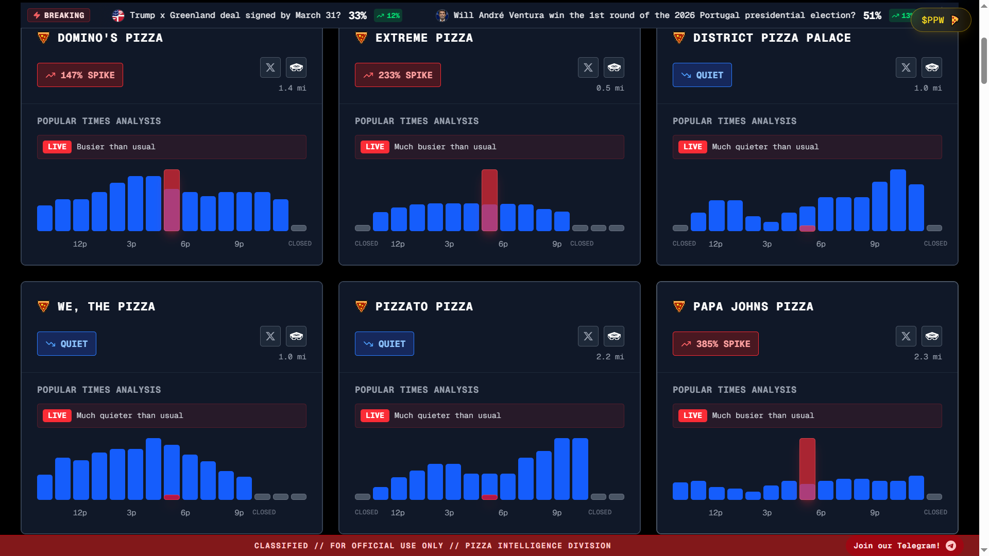989x556 pixels.
Task: Open X link on Papa Johns Pizza card
Action: 906,336
